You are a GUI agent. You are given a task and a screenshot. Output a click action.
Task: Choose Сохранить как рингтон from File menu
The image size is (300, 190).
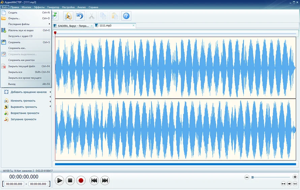coord(21,60)
